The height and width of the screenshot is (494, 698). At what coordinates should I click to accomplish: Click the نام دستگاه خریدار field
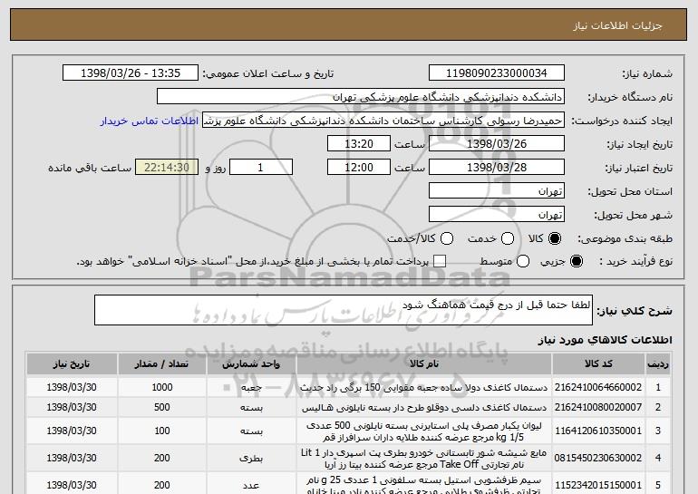click(361, 97)
